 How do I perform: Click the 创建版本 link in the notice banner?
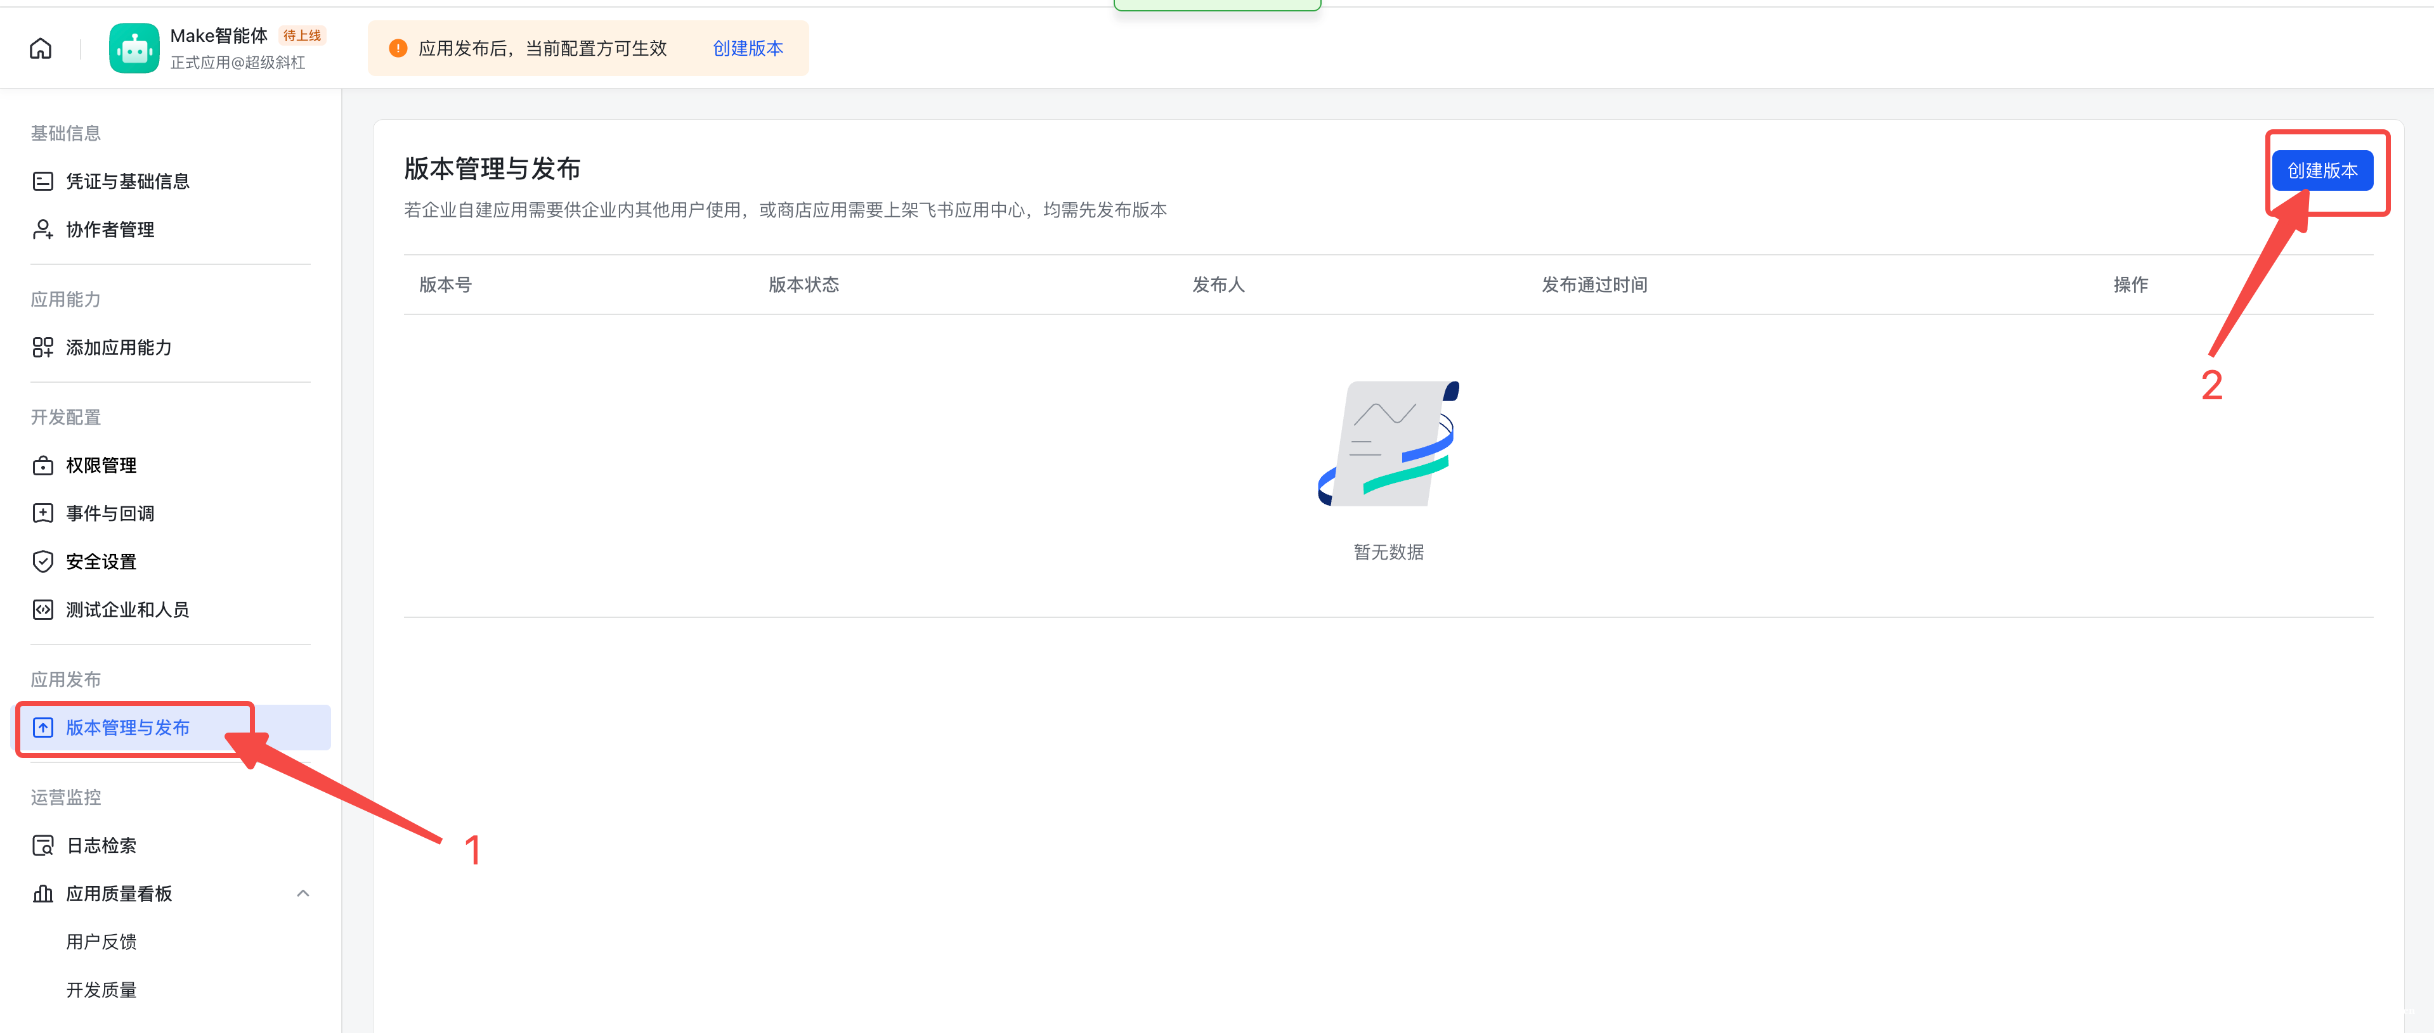[748, 48]
